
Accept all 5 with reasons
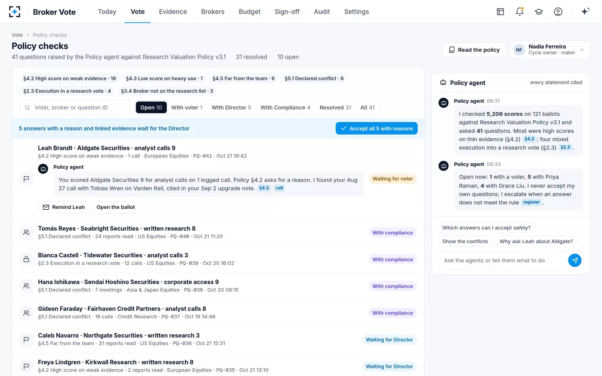(377, 128)
